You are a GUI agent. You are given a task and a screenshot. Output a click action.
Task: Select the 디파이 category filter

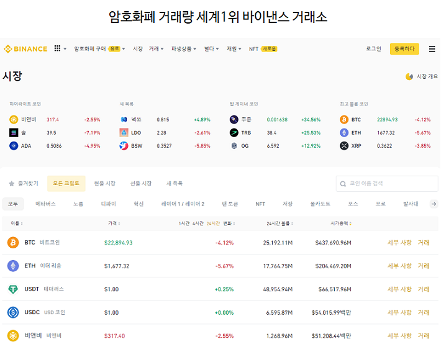pos(108,204)
